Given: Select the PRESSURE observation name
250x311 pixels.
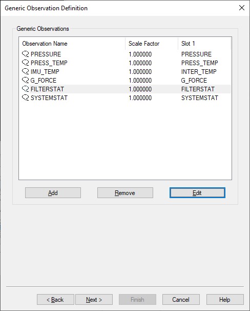Looking at the screenshot, I should [x=46, y=54].
